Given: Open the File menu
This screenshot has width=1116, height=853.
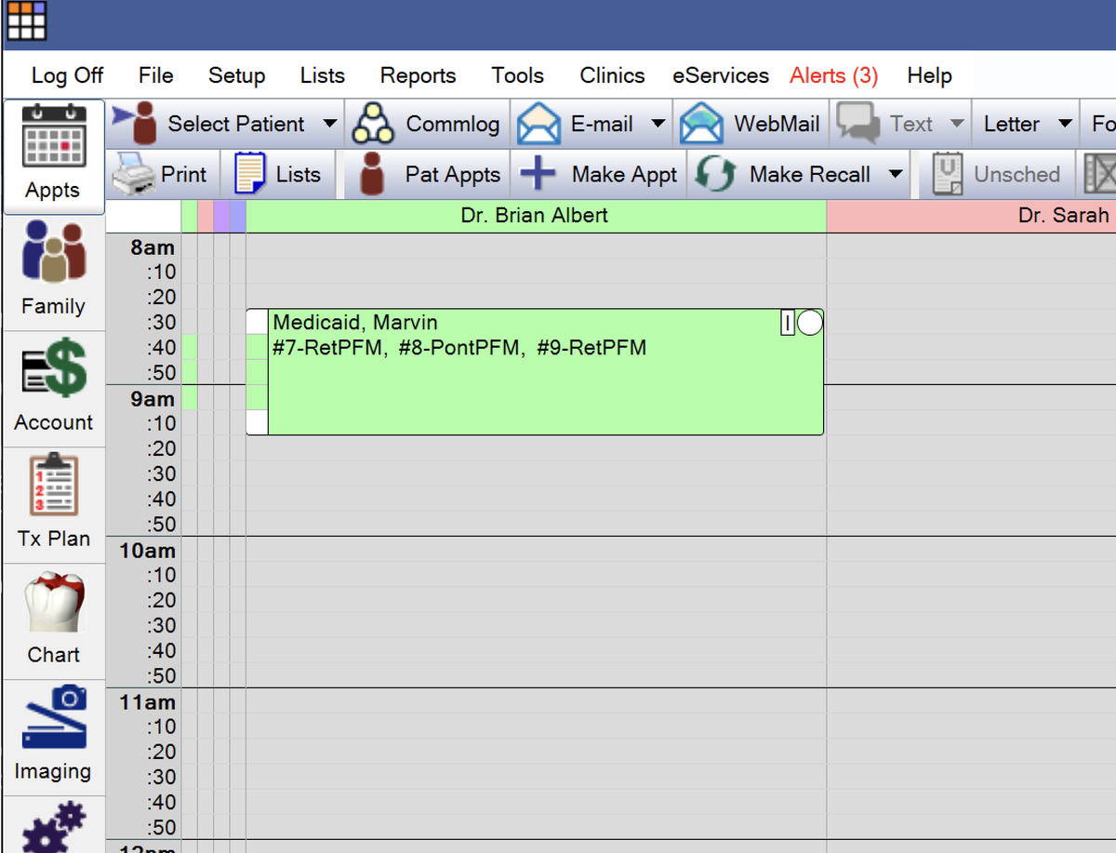Looking at the screenshot, I should pyautogui.click(x=156, y=75).
